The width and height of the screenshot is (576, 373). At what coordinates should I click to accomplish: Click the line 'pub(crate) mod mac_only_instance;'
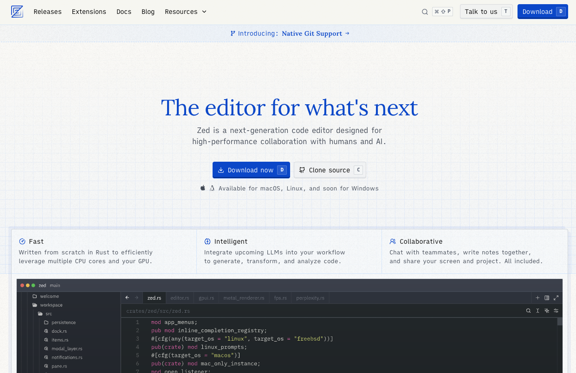(x=206, y=364)
